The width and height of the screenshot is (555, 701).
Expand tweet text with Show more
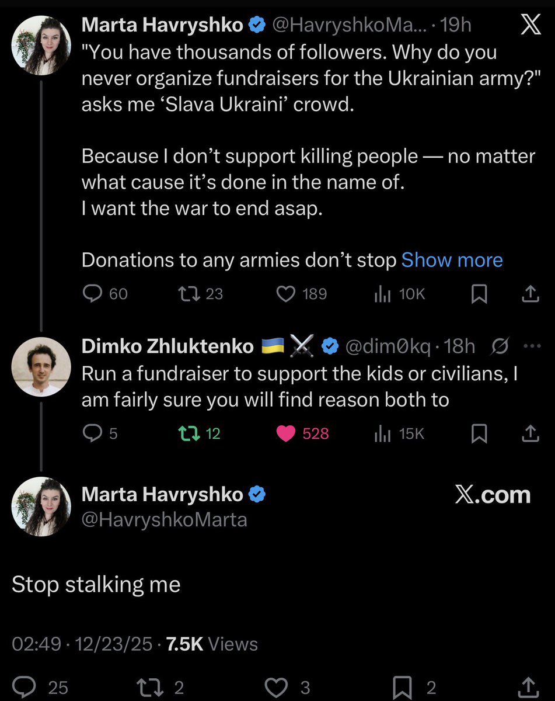(x=452, y=260)
